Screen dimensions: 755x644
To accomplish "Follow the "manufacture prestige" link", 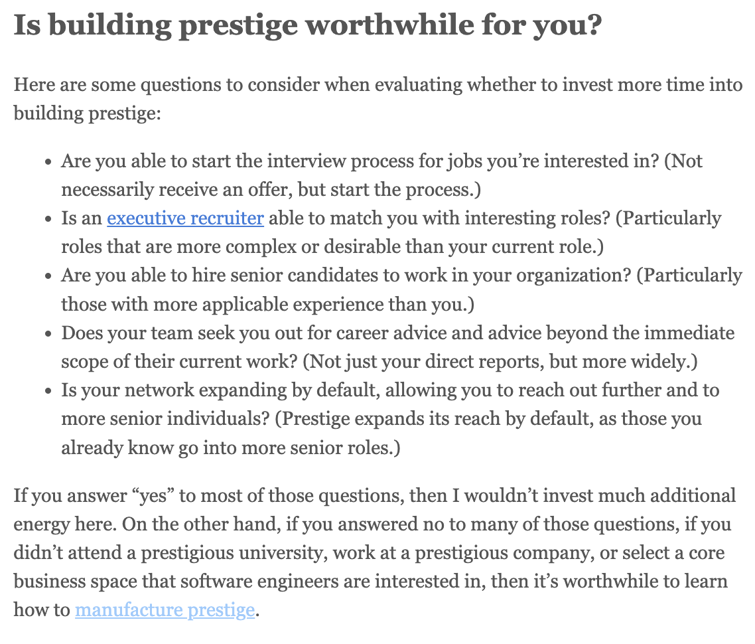I will (165, 609).
